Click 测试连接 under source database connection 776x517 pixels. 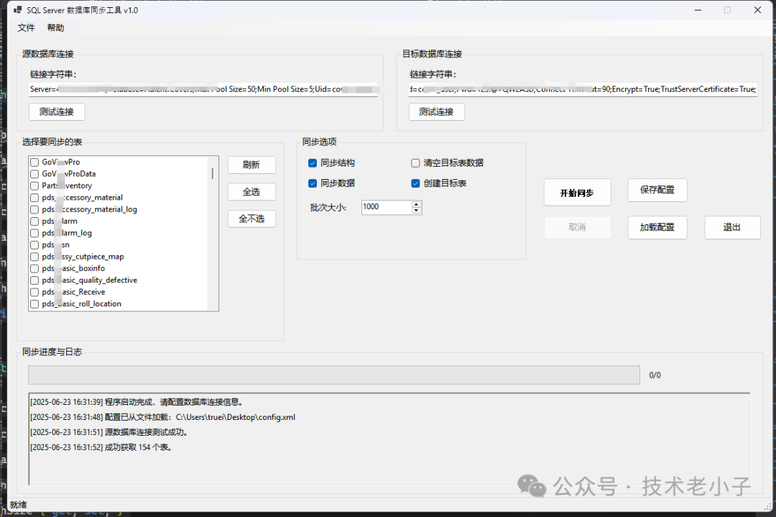(57, 111)
